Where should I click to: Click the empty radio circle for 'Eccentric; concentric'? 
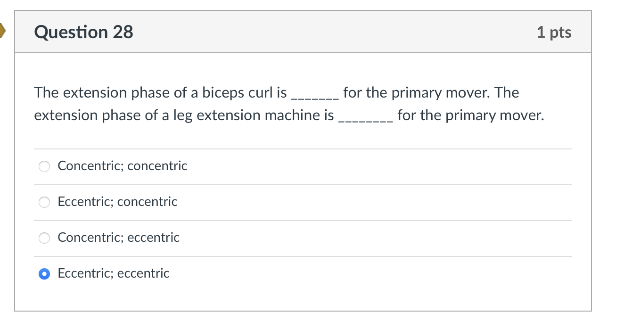tap(44, 202)
